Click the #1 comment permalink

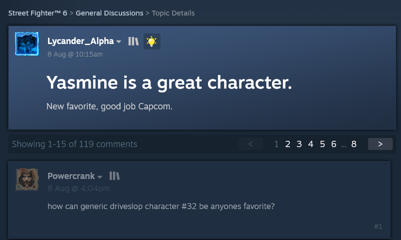click(x=378, y=226)
